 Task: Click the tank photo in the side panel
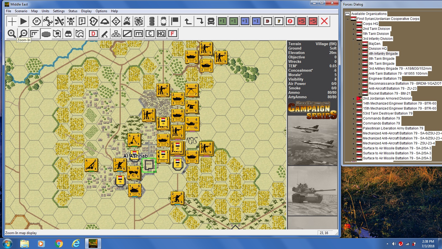tap(312, 191)
